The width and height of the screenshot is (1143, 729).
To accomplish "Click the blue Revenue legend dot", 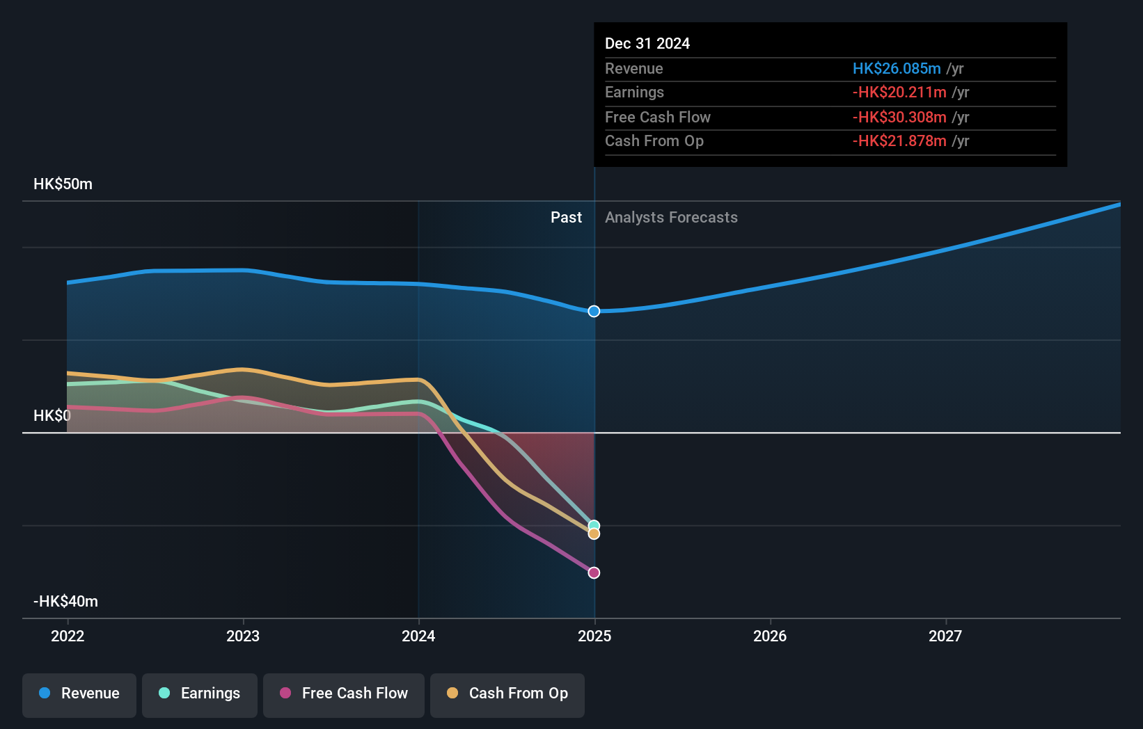I will tap(45, 693).
